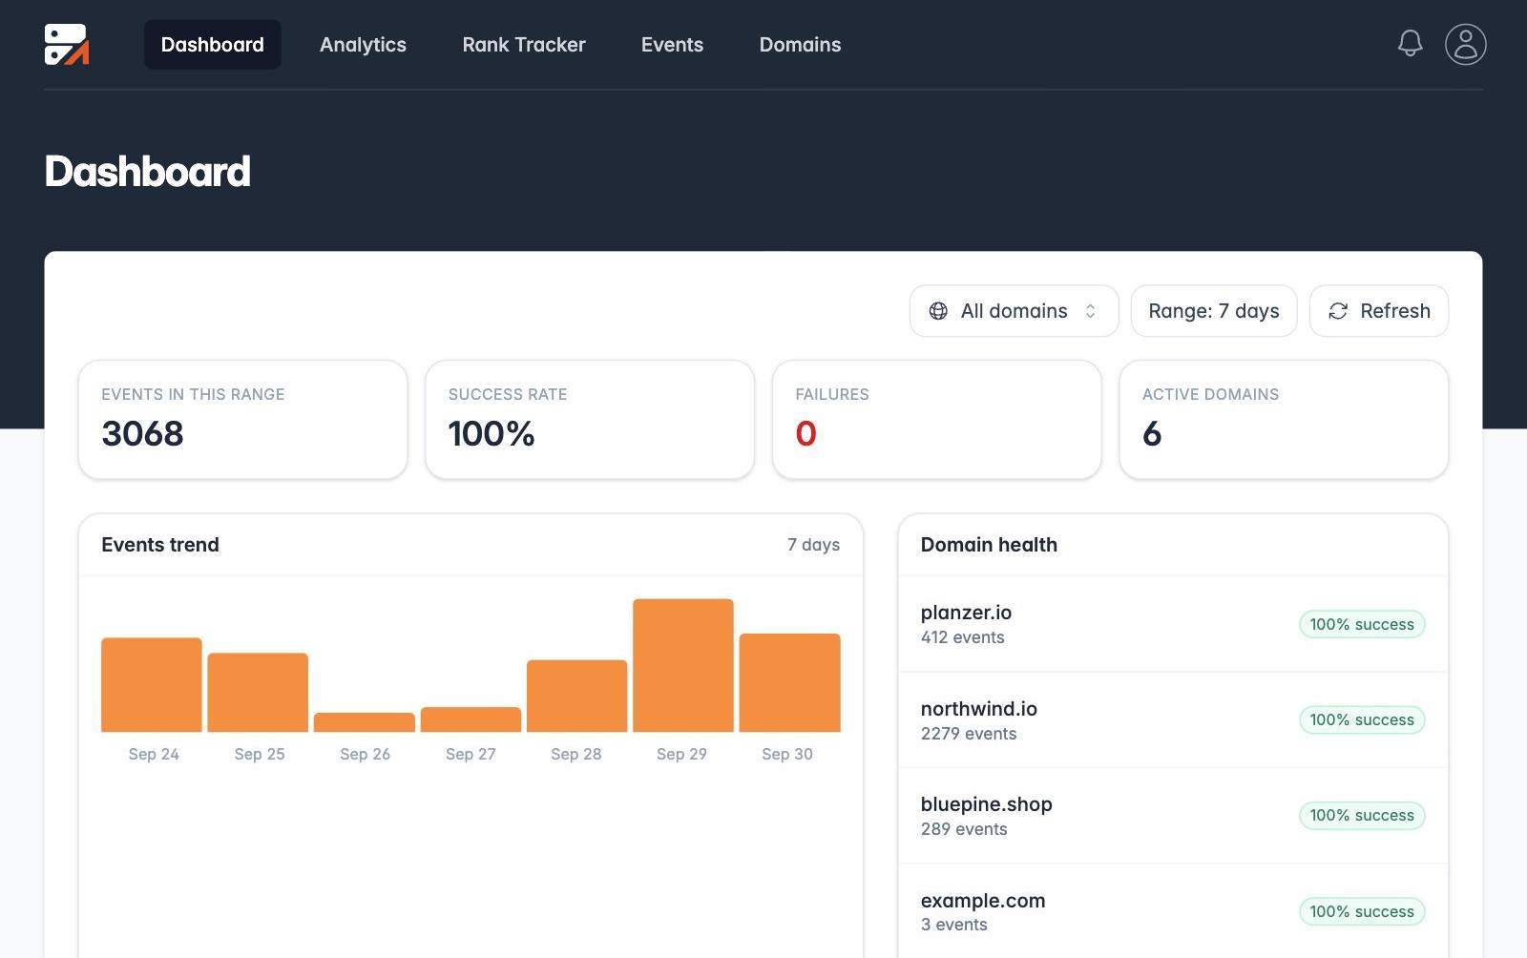Click bluepine.shop's 100% success badge
Image resolution: width=1527 pixels, height=958 pixels.
[1362, 816]
